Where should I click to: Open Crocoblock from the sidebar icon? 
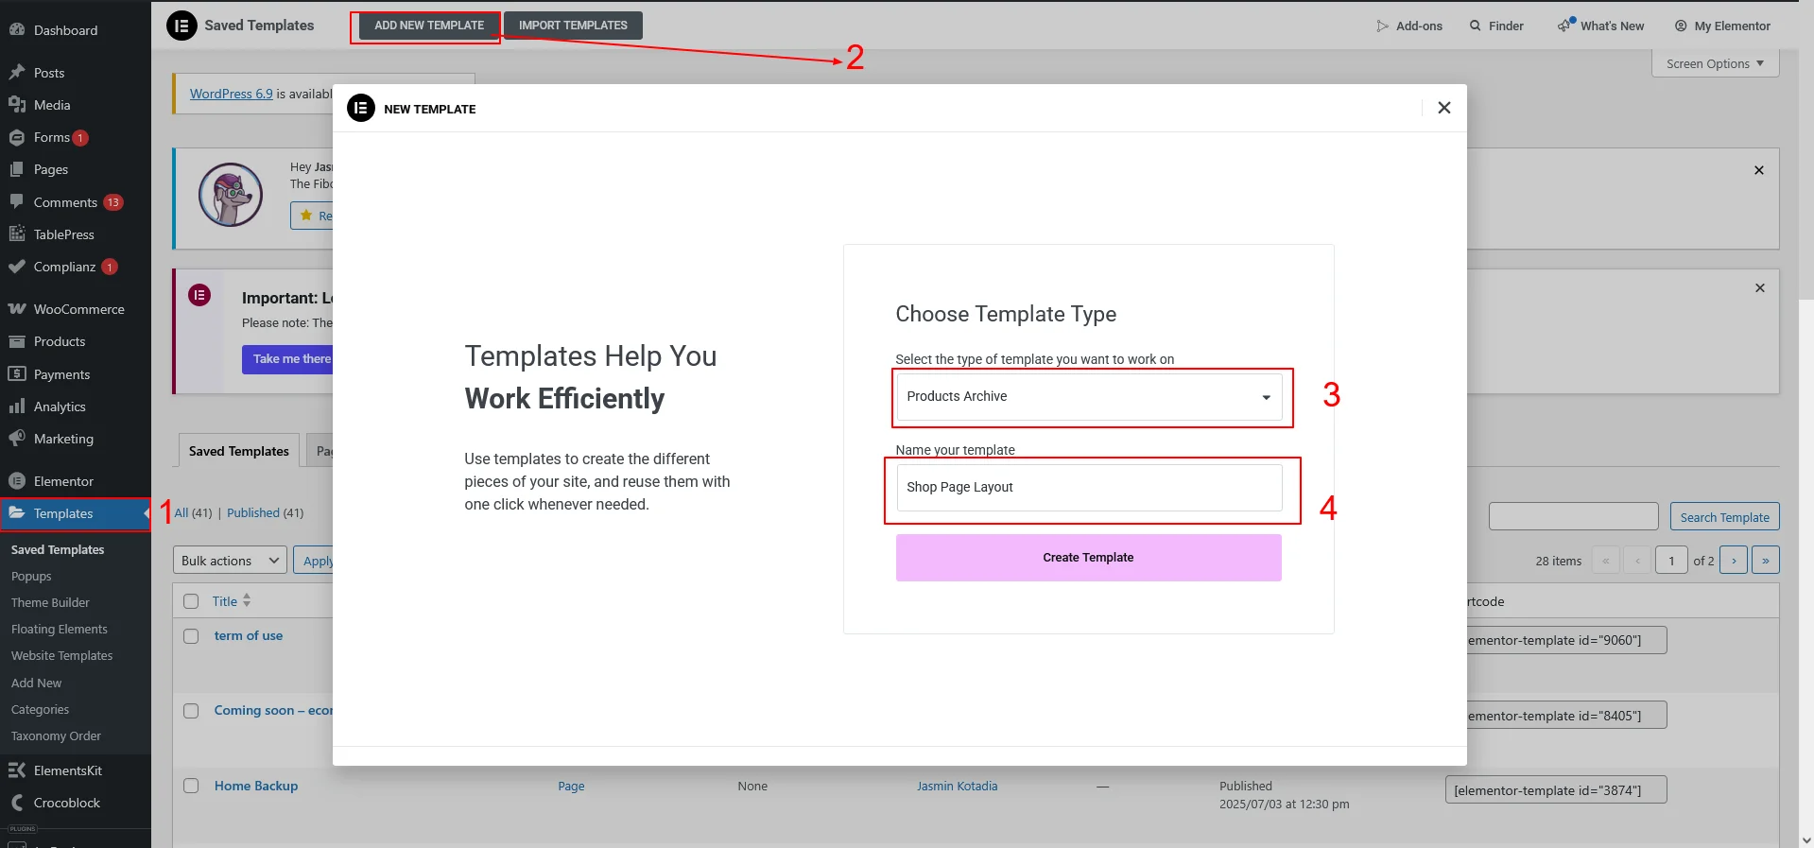(x=16, y=803)
